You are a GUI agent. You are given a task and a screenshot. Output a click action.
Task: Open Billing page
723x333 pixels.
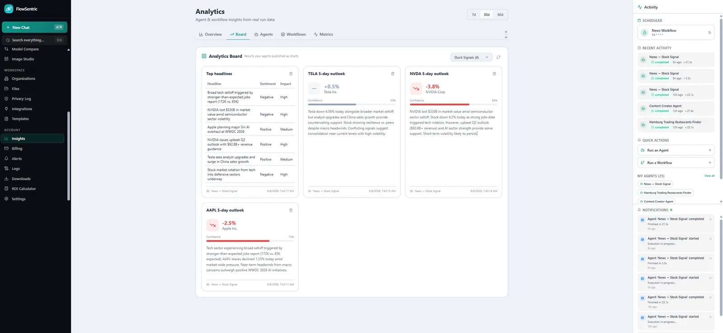(x=17, y=149)
